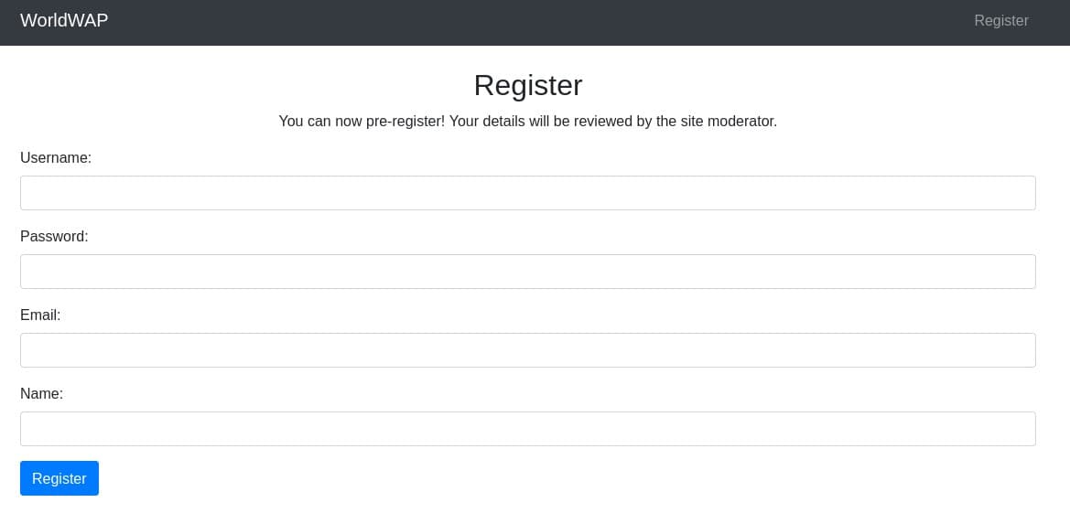The width and height of the screenshot is (1070, 513).
Task: Open Register in the top navigation bar
Action: pos(1000,20)
